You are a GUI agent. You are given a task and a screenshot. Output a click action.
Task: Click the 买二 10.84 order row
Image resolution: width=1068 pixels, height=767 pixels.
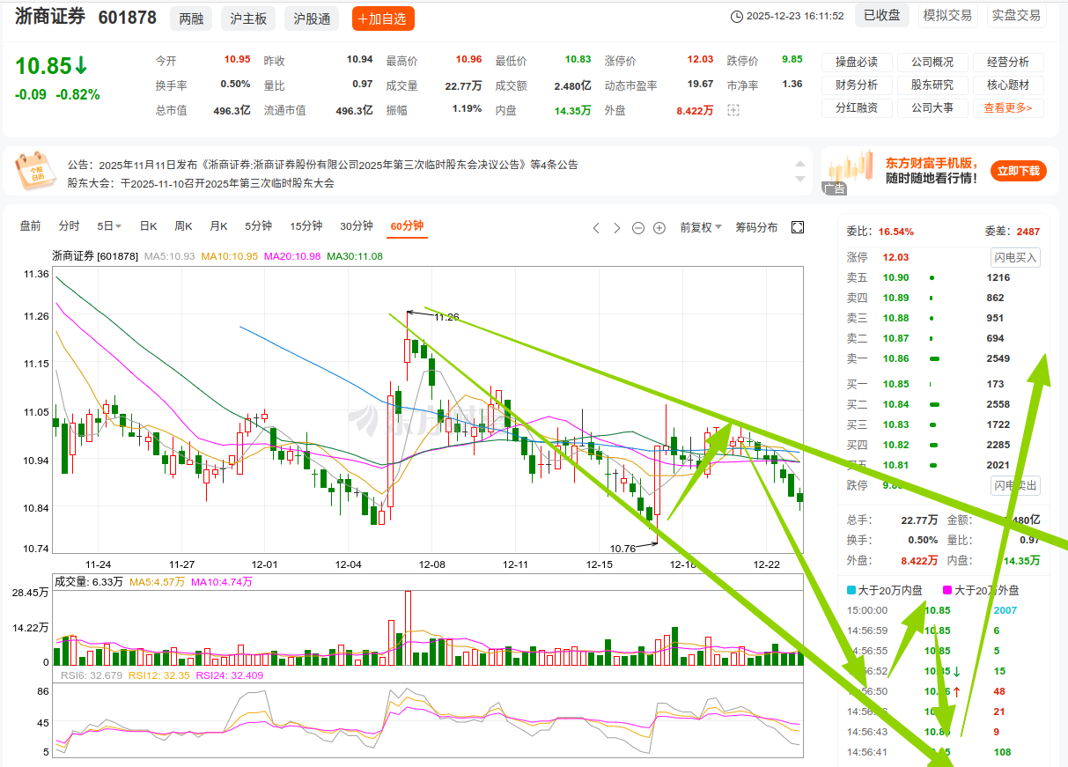[943, 404]
